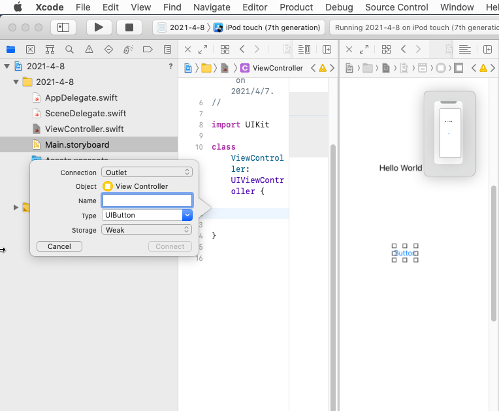Image resolution: width=499 pixels, height=411 pixels.
Task: Collapse the 2021-4-8 project root
Action: [7, 66]
